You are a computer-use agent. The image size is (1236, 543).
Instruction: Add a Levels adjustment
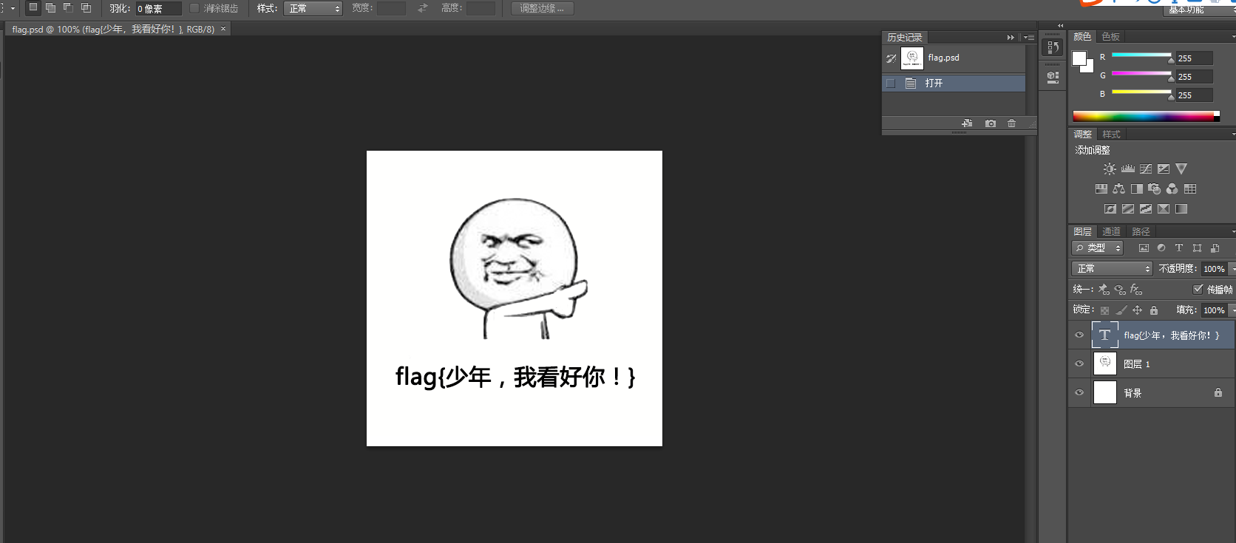(1128, 169)
